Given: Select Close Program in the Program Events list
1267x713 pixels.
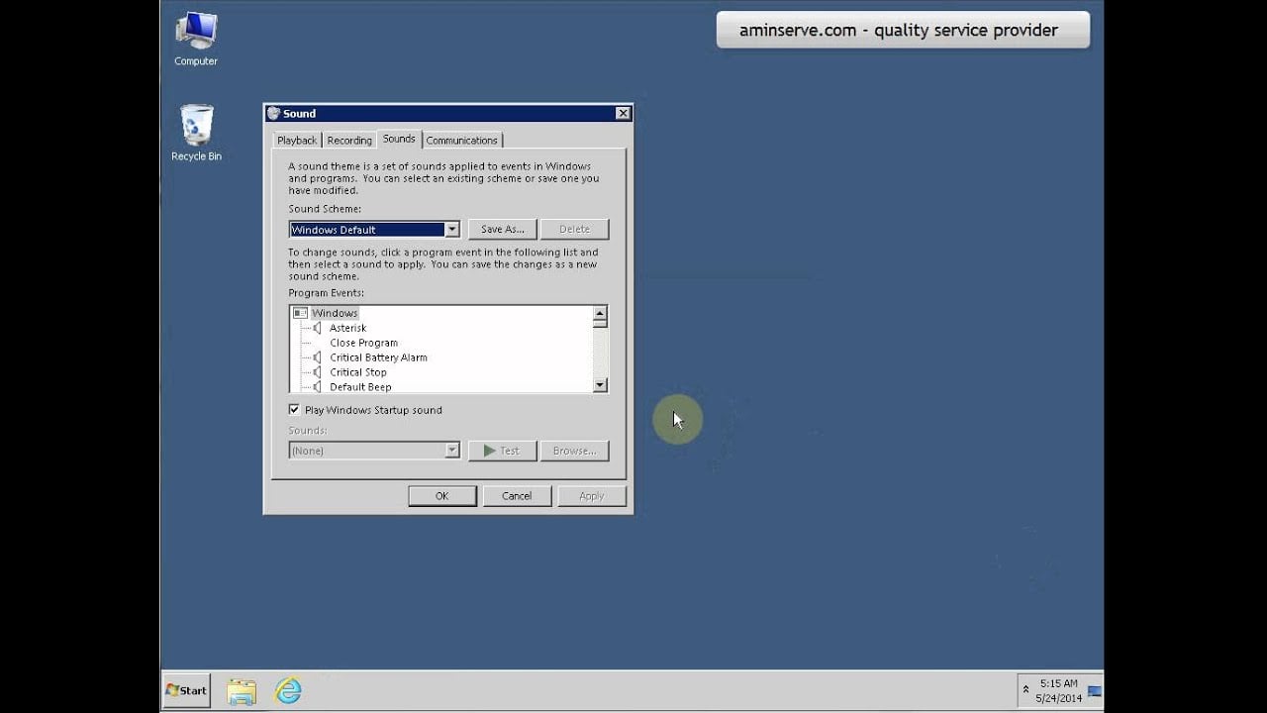Looking at the screenshot, I should point(363,343).
